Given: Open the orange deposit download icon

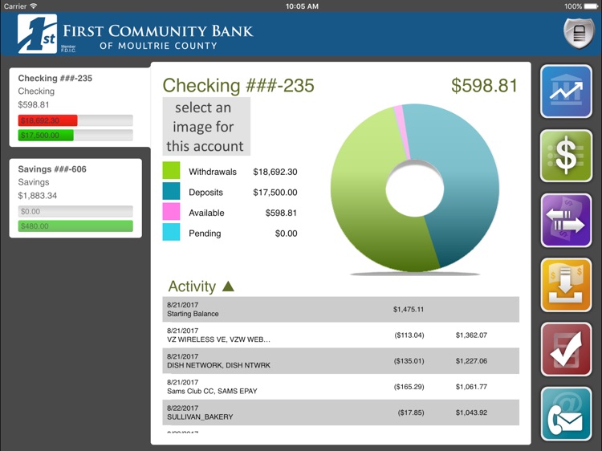Looking at the screenshot, I should point(566,285).
